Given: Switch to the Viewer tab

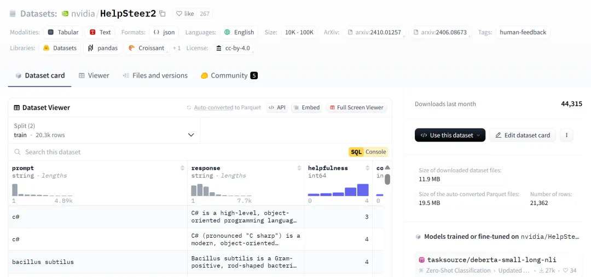Looking at the screenshot, I should pos(94,75).
